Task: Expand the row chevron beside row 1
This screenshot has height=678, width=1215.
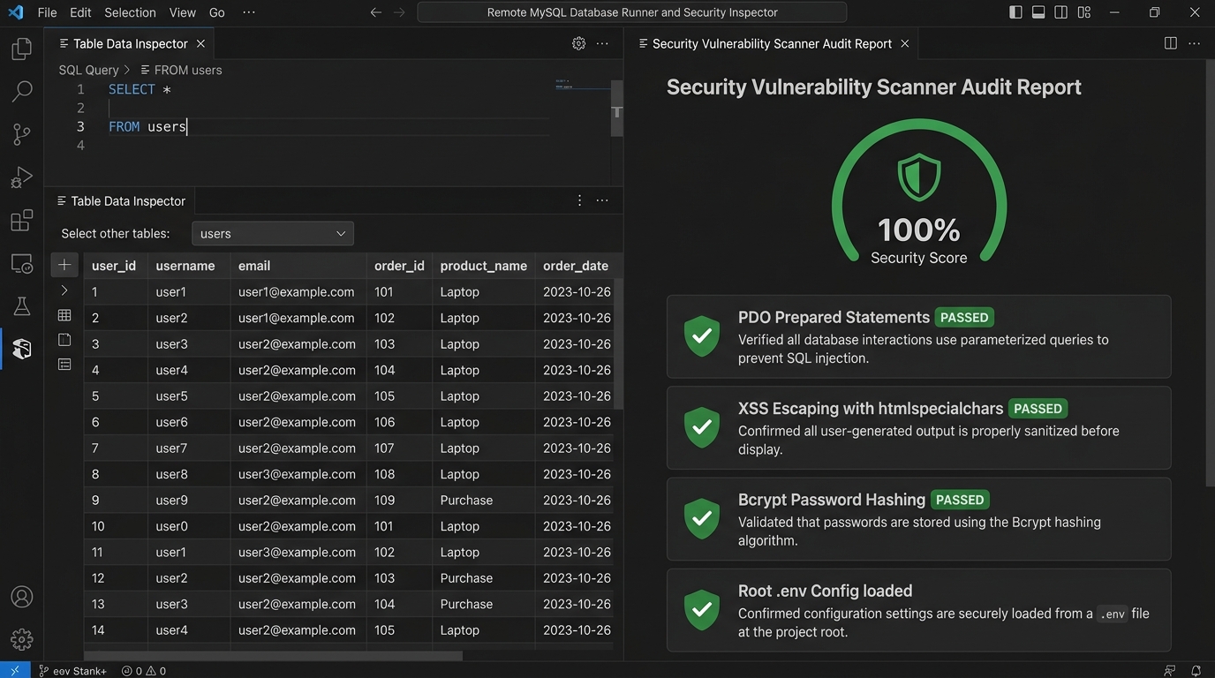Action: click(64, 290)
